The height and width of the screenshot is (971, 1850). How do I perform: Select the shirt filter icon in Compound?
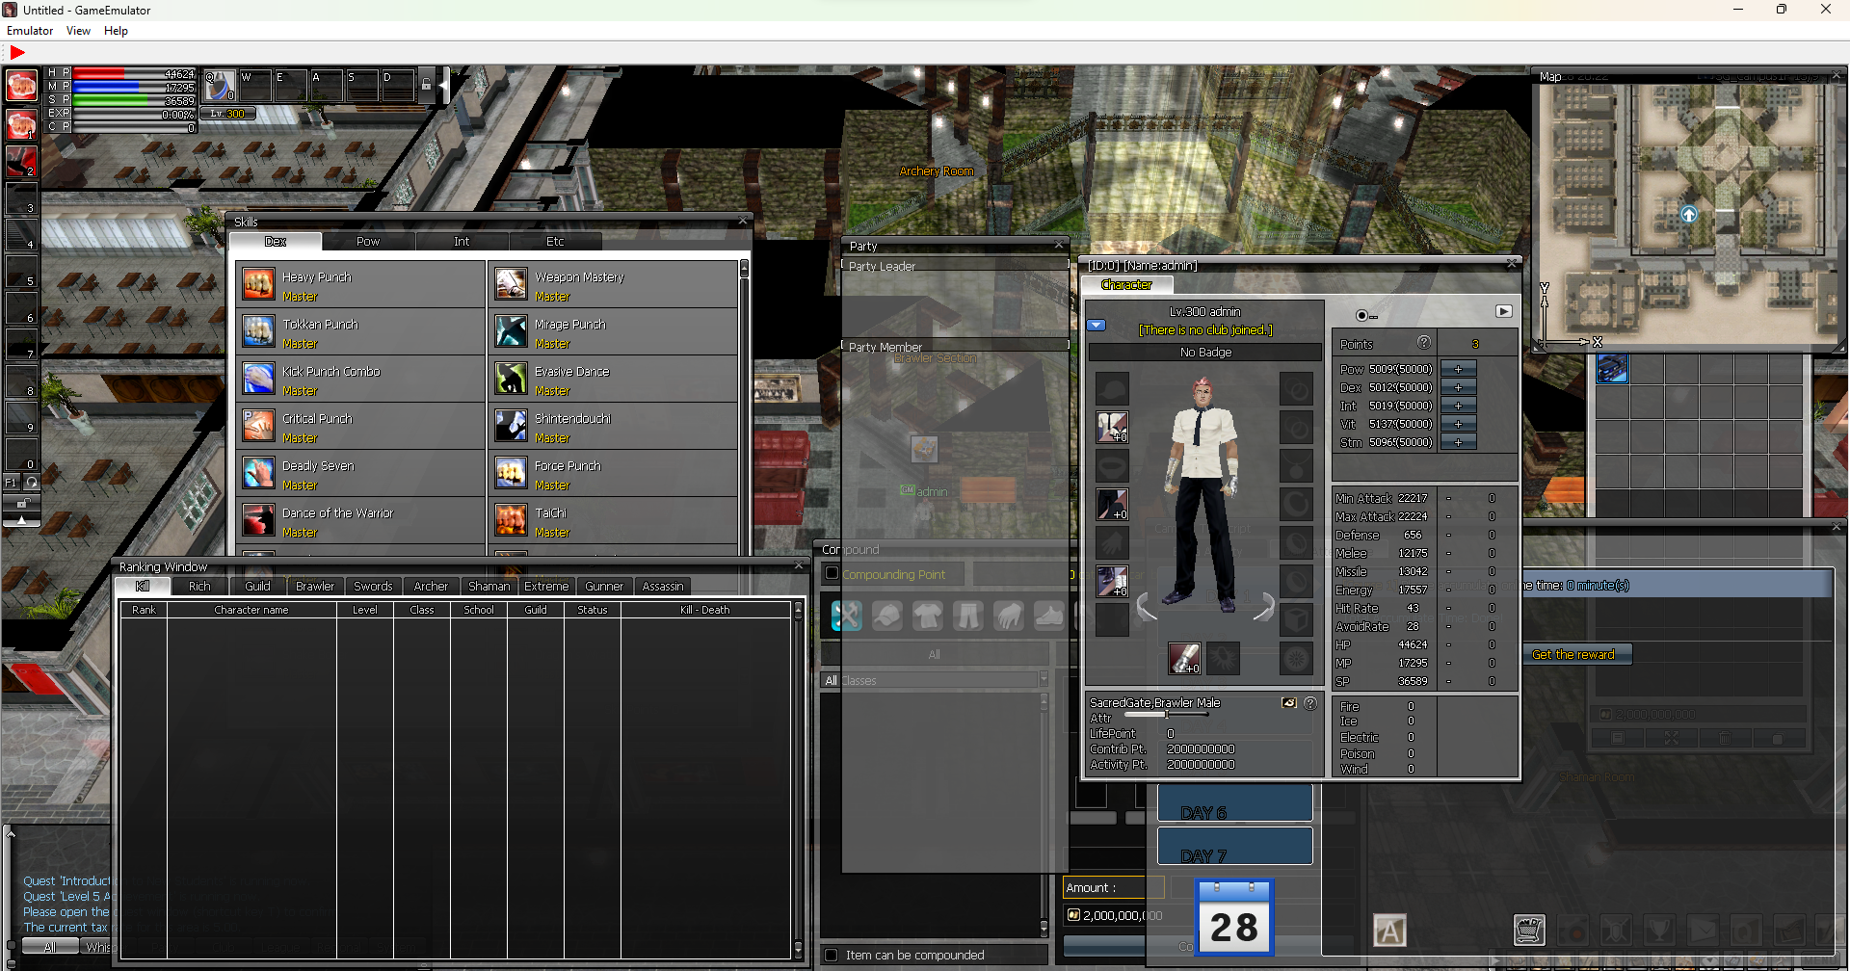pos(927,615)
